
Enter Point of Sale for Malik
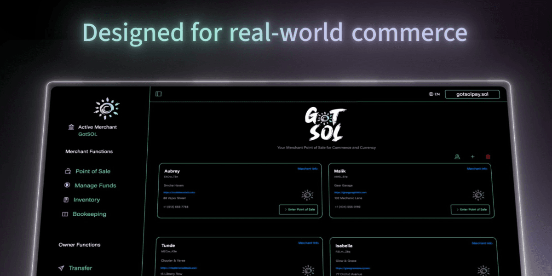click(470, 209)
